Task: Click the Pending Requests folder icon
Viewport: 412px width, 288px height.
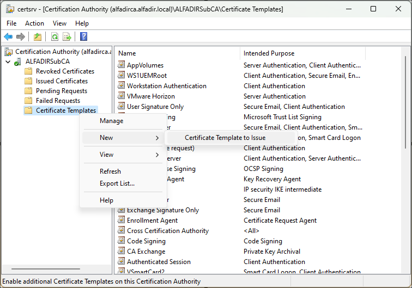Action: pyautogui.click(x=28, y=91)
